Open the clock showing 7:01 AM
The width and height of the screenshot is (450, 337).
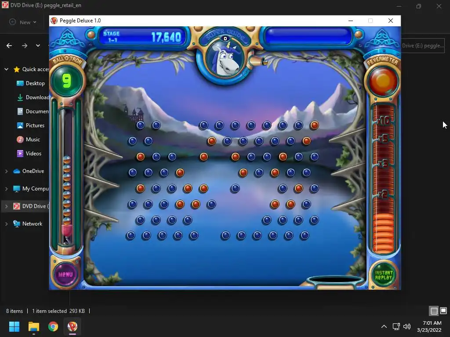point(429,326)
